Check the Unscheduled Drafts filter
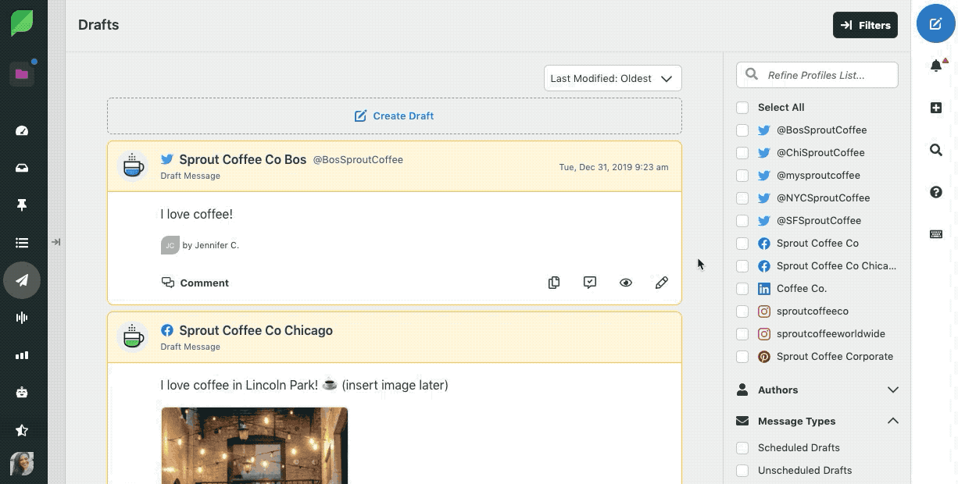The height and width of the screenshot is (484, 958). pyautogui.click(x=742, y=471)
